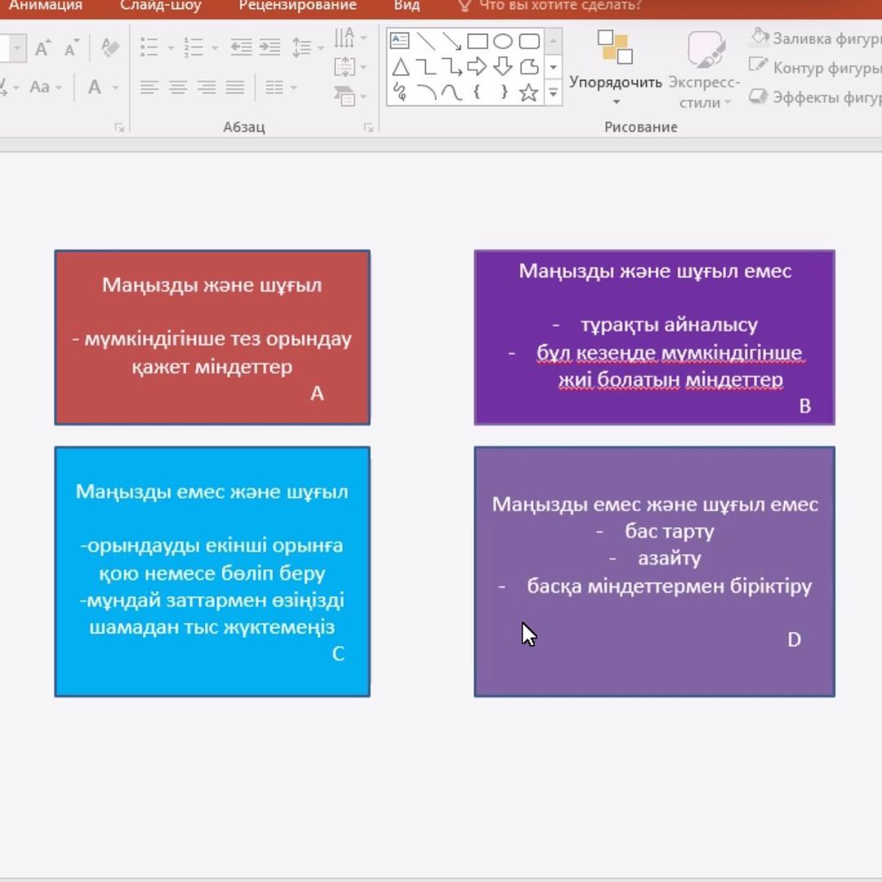Click the clear formatting icon
The width and height of the screenshot is (882, 882).
tap(109, 47)
